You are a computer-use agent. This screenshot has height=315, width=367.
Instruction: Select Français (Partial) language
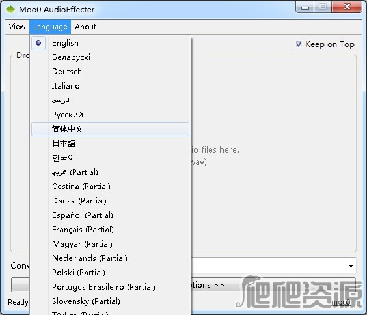[x=110, y=229]
